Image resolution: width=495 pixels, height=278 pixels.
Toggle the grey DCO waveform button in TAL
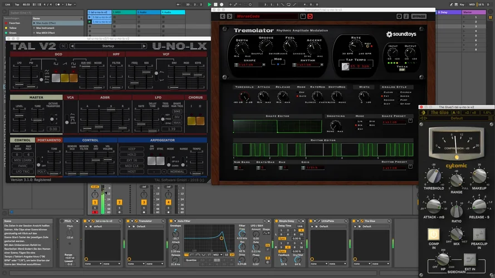coord(56,78)
